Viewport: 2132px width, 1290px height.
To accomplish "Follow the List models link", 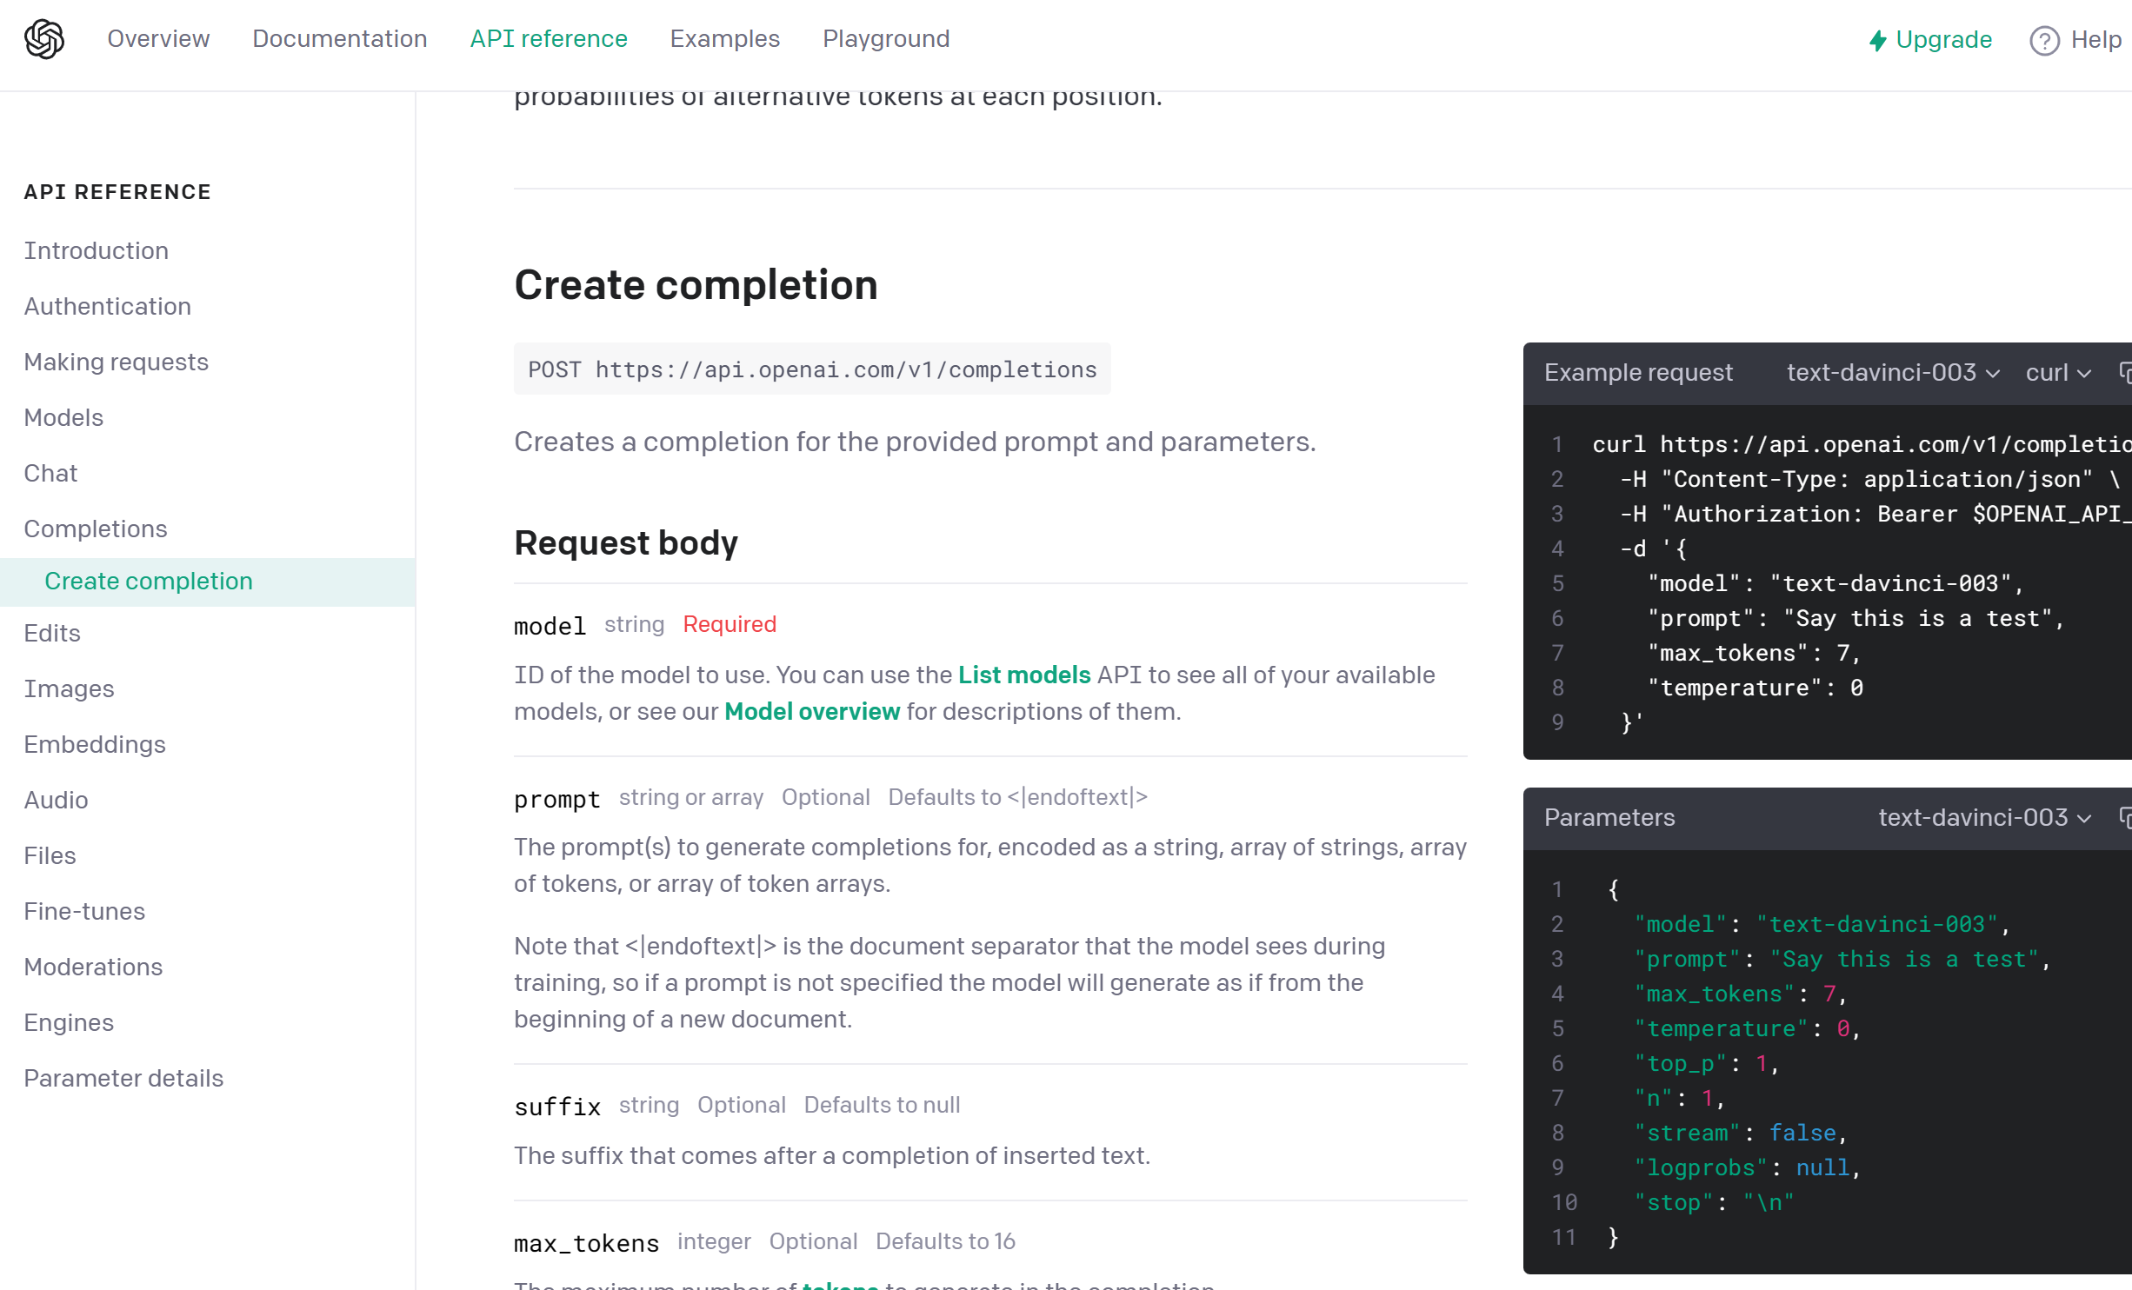I will click(1023, 675).
